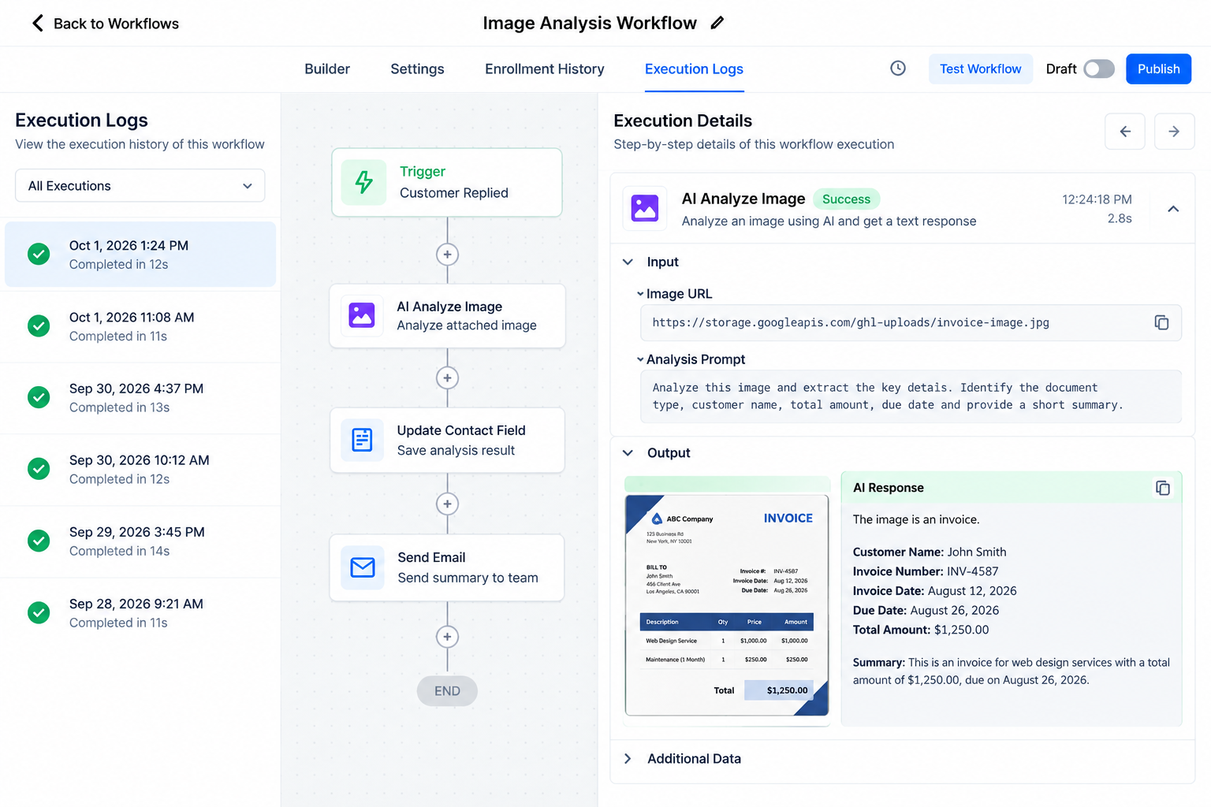The height and width of the screenshot is (807, 1211).
Task: Go to next execution with right arrow
Action: 1174,132
